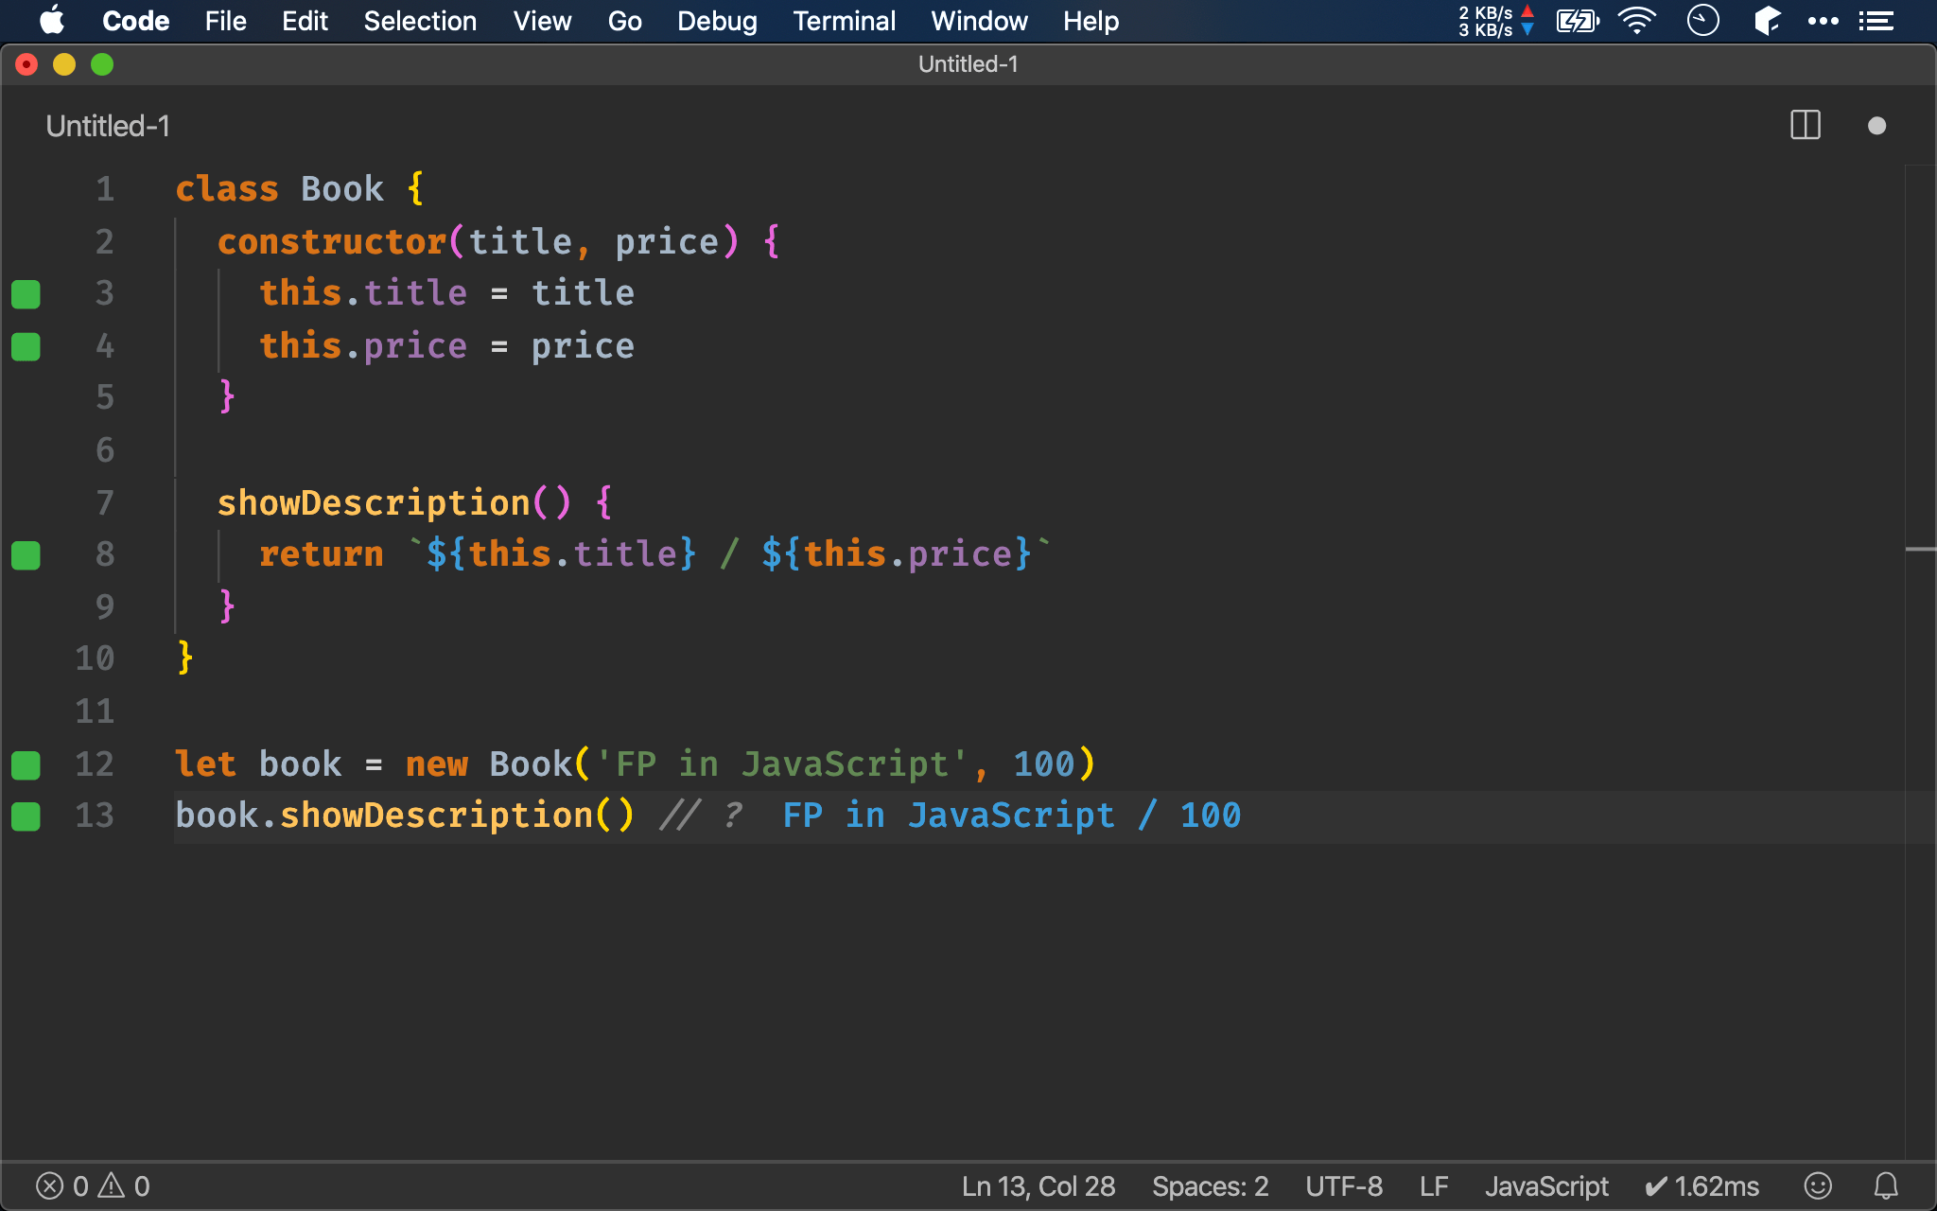Image resolution: width=1937 pixels, height=1211 pixels.
Task: Open the errors and warnings indicator
Action: [93, 1185]
